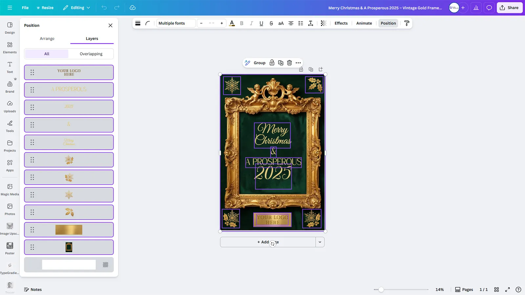This screenshot has width=525, height=295.
Task: Toggle uppercase with the aA control
Action: tap(281, 23)
